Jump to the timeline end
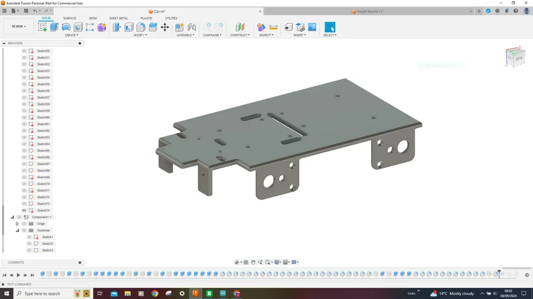 point(33,275)
